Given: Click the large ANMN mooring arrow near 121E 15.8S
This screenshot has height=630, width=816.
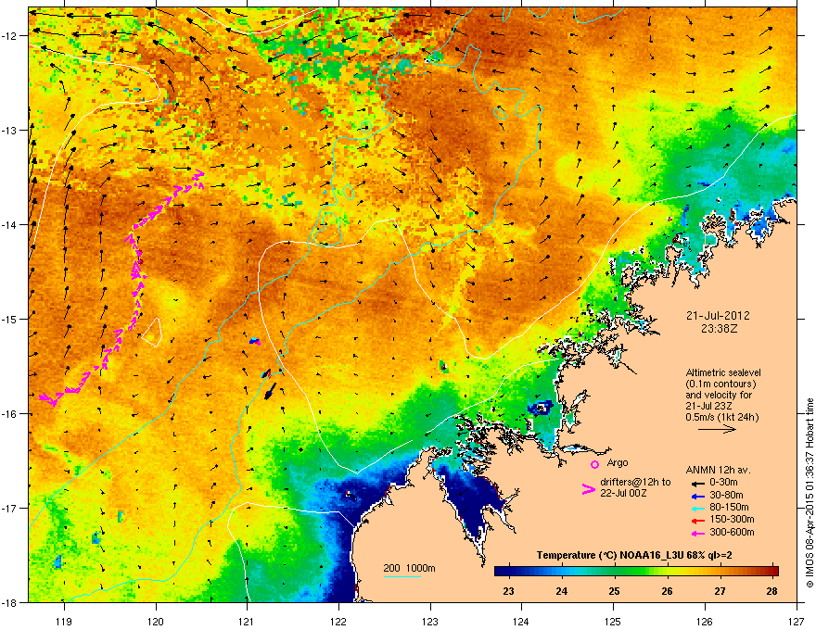Looking at the screenshot, I should pos(270,391).
